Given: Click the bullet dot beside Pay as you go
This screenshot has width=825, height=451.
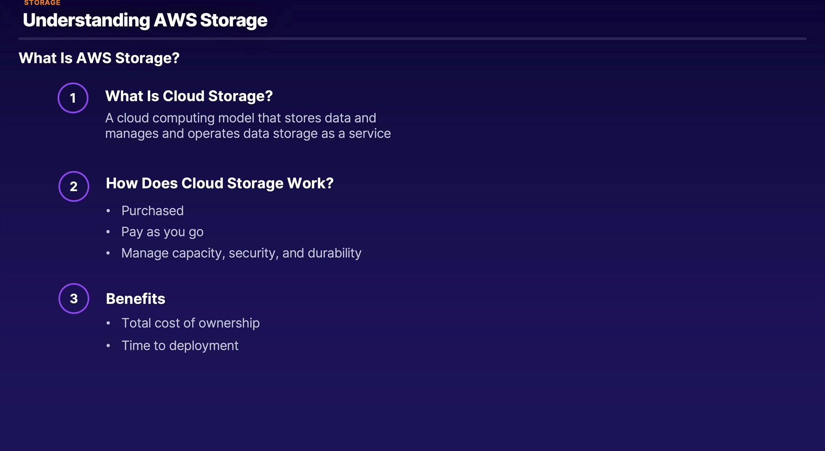Looking at the screenshot, I should point(108,232).
